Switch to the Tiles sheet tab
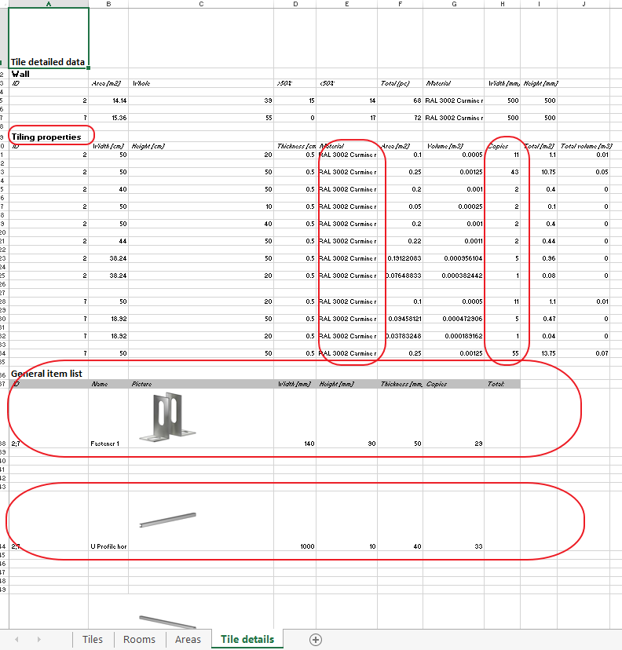This screenshot has height=650, width=622. click(x=93, y=639)
